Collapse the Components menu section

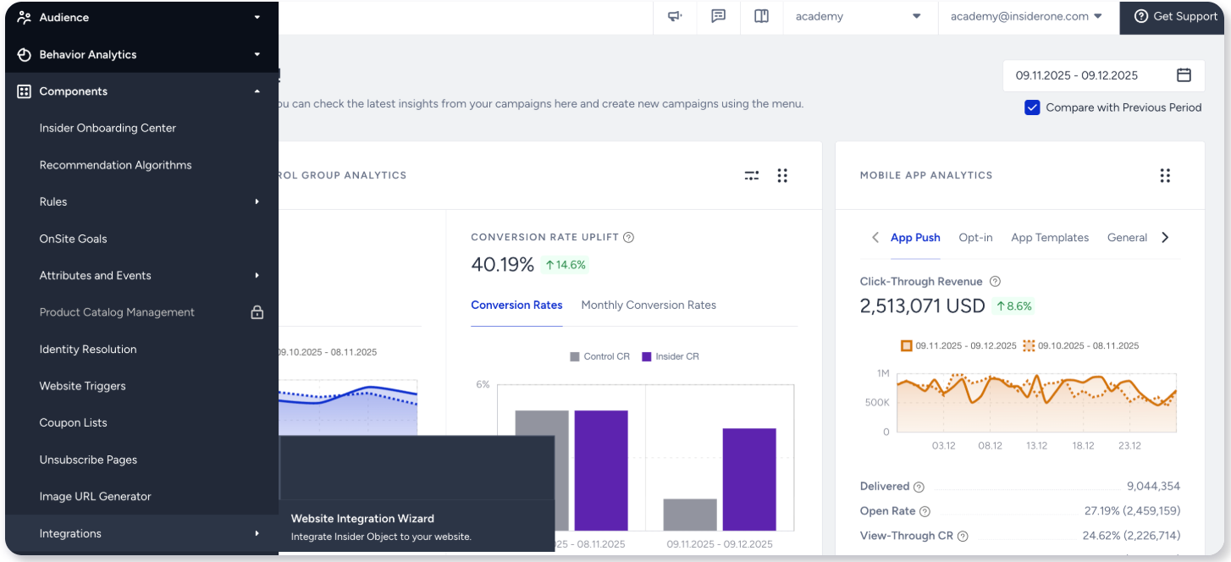pyautogui.click(x=257, y=91)
